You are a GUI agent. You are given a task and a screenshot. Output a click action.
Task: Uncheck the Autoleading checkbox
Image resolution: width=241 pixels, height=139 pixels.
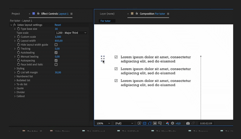(x=56, y=53)
